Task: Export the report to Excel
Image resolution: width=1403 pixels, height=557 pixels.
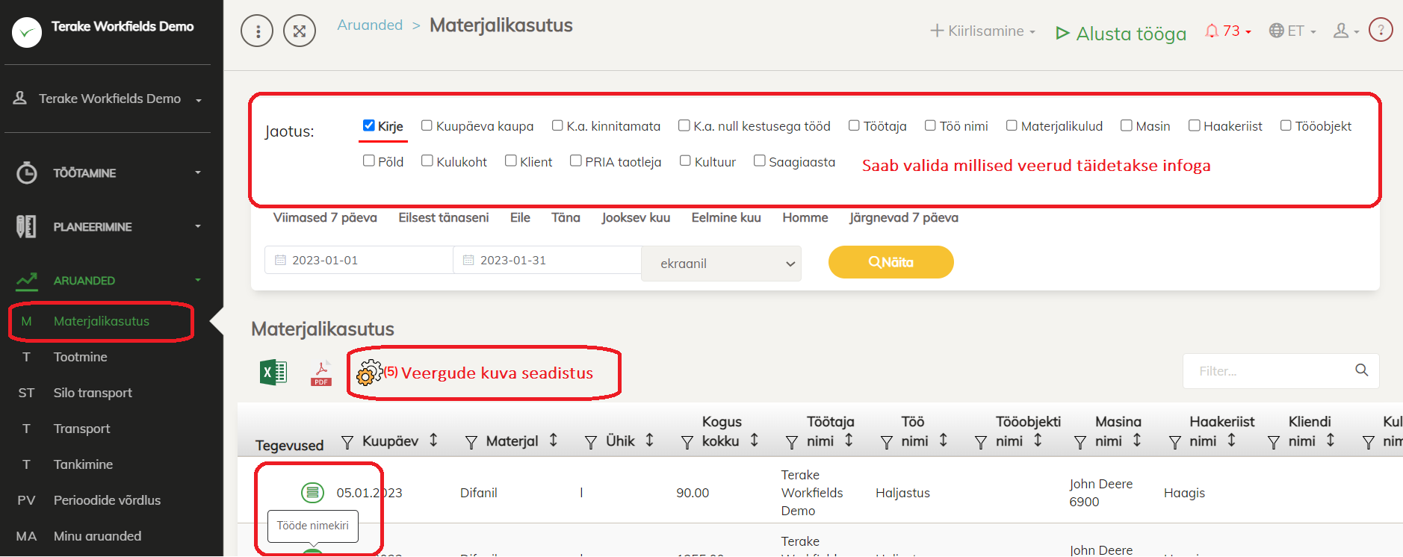Action: pyautogui.click(x=273, y=372)
